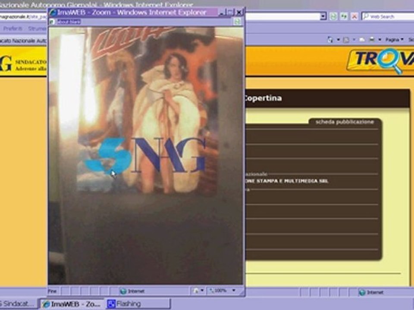Click the STAMPA E MULTIMEDIA SRL text
This screenshot has width=414, height=310.
coord(292,181)
